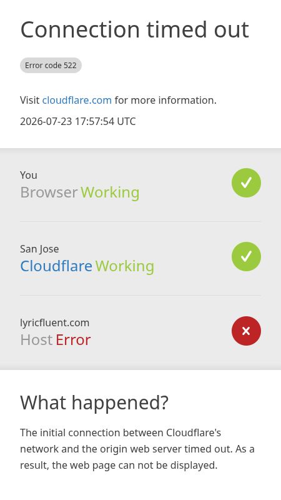Click the green Working text next to Cloudflare

[124, 266]
